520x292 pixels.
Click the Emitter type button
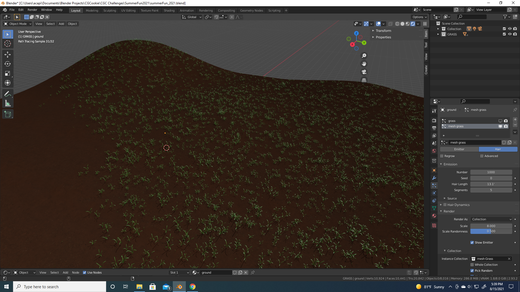click(x=459, y=149)
